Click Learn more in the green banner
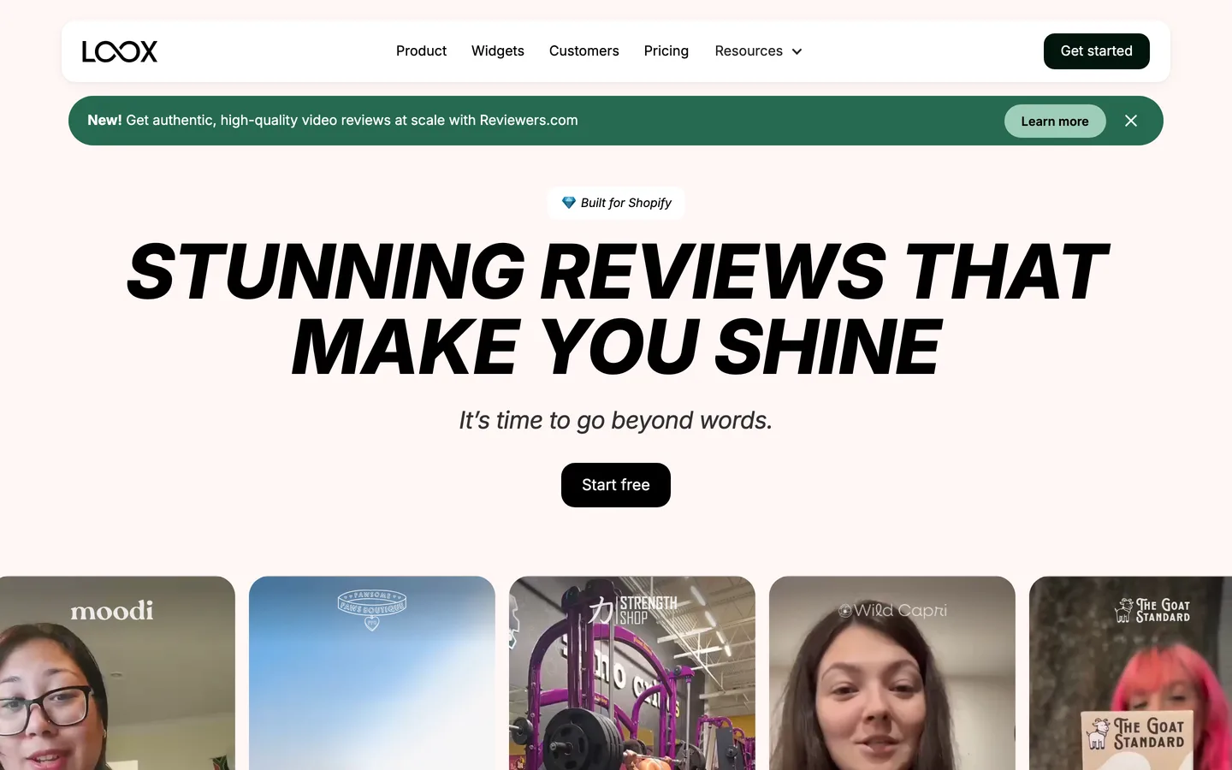 coord(1055,121)
